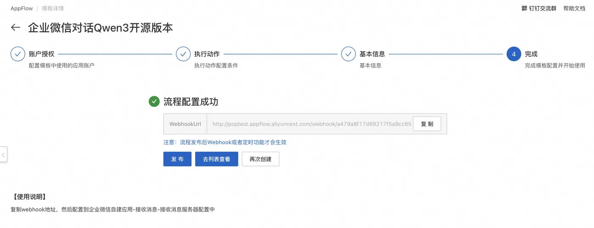
Task: Click 模板详情 breadcrumb
Action: (53, 8)
